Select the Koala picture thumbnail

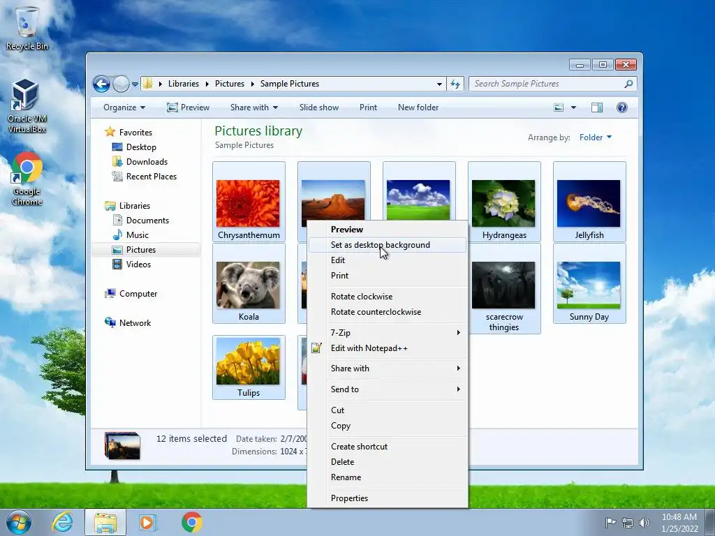(x=249, y=283)
